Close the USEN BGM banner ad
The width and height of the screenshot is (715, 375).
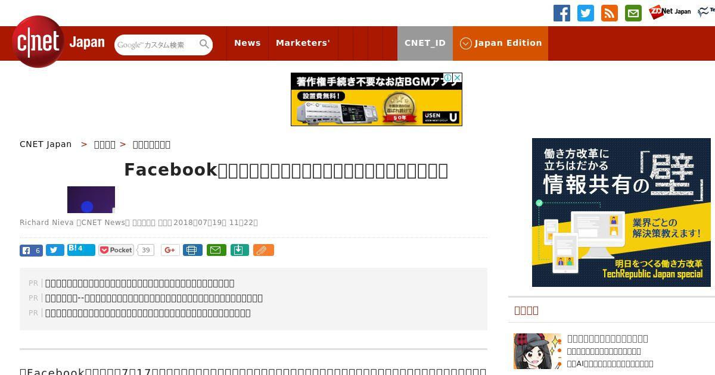pyautogui.click(x=458, y=77)
